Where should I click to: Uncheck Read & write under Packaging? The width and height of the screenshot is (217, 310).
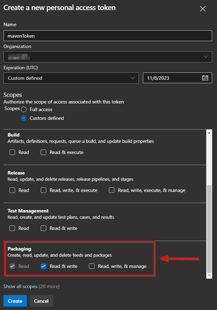(43, 266)
